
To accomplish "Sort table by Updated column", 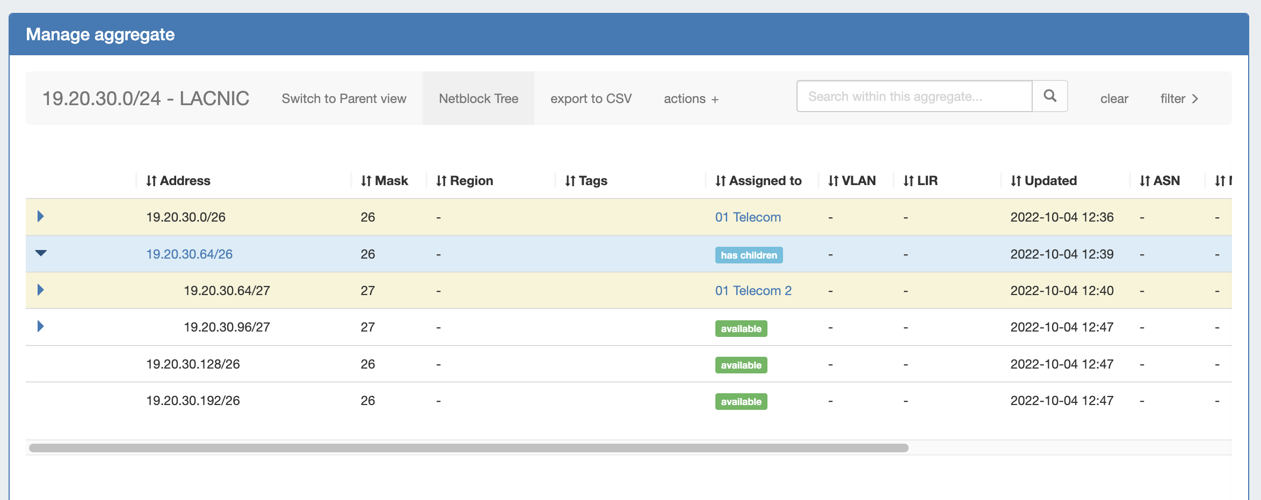I will coord(1043,181).
